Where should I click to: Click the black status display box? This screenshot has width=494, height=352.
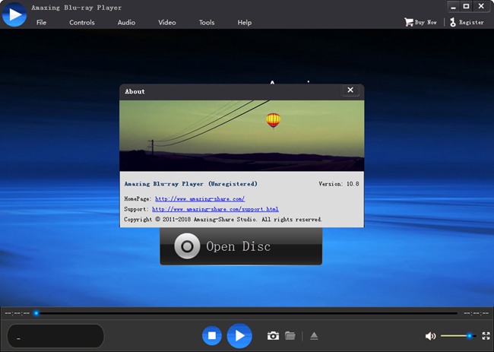pyautogui.click(x=55, y=336)
